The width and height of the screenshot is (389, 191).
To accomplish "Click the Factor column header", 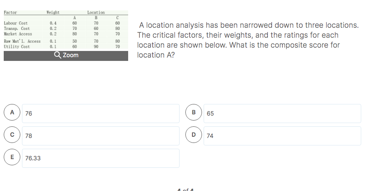I will click(10, 12).
